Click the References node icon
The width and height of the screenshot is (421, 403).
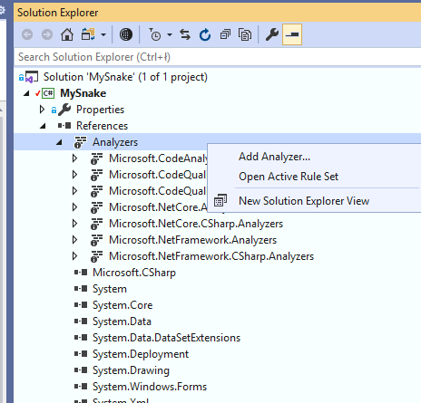point(64,126)
